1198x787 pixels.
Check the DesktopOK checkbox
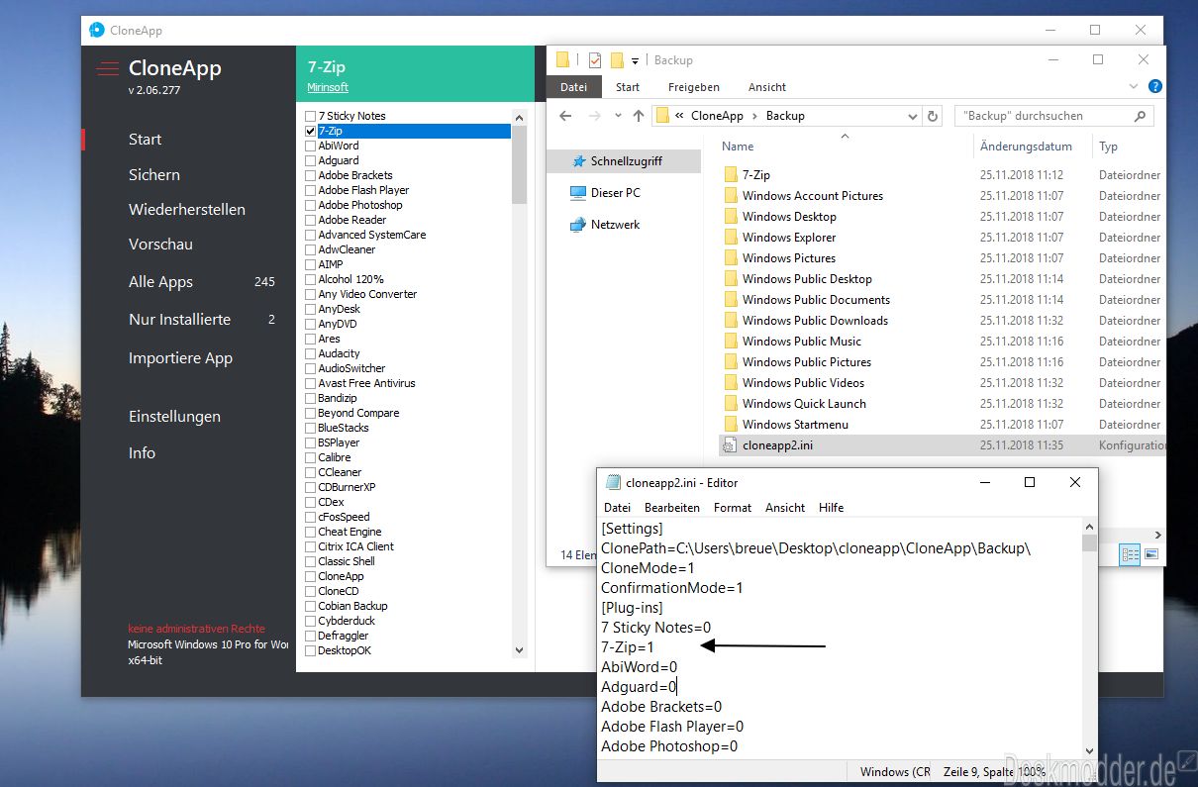click(311, 650)
